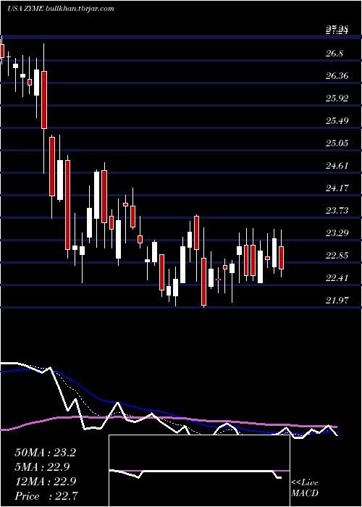Click the 24.61 price axis label
This screenshot has height=507, width=362.
pos(337,166)
